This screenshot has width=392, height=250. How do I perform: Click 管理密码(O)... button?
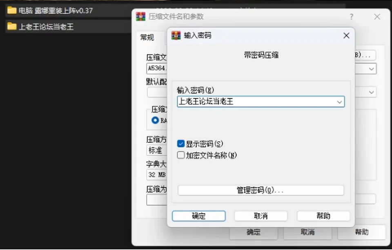(261, 190)
